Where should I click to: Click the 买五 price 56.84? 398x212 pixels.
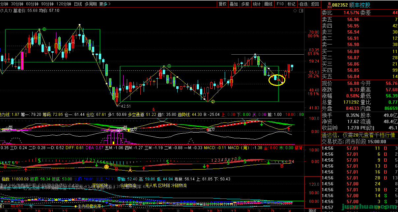pyautogui.click(x=353, y=76)
